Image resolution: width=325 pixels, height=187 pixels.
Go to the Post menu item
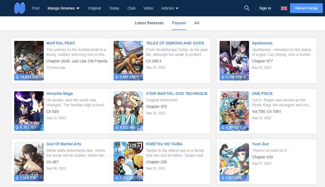35,8
